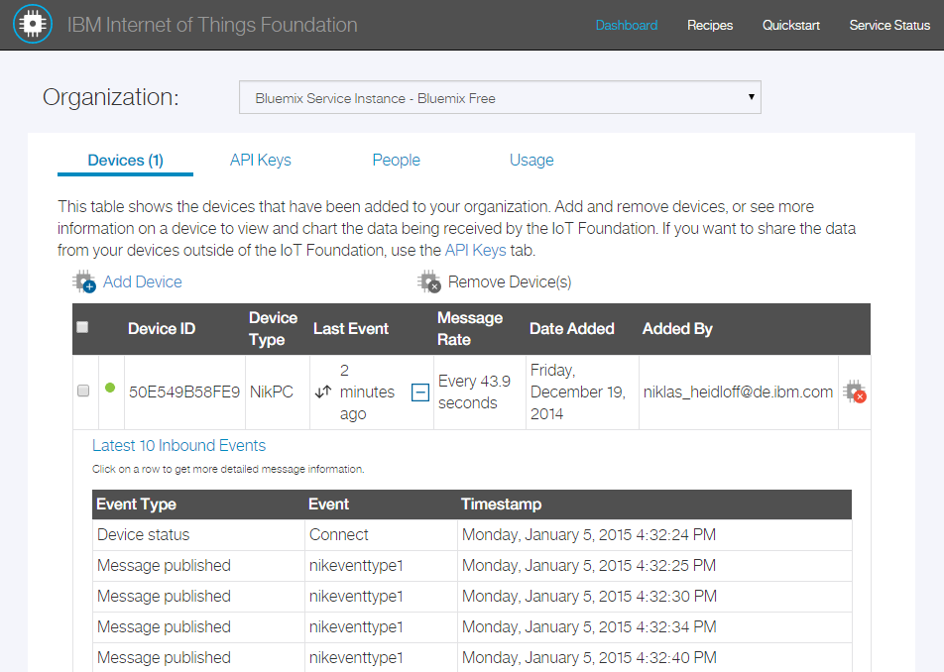The image size is (944, 672).
Task: Open Recipes in top navigation
Action: pyautogui.click(x=710, y=25)
